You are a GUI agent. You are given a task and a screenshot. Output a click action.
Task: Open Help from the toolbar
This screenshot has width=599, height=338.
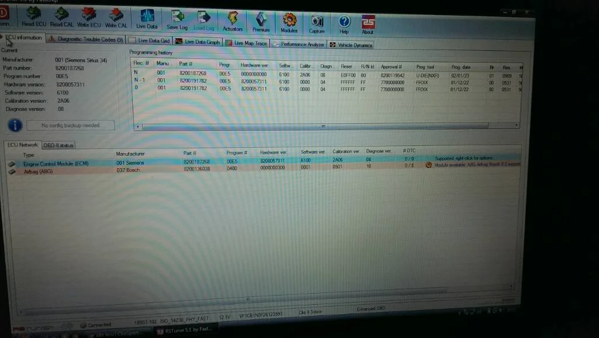point(344,24)
